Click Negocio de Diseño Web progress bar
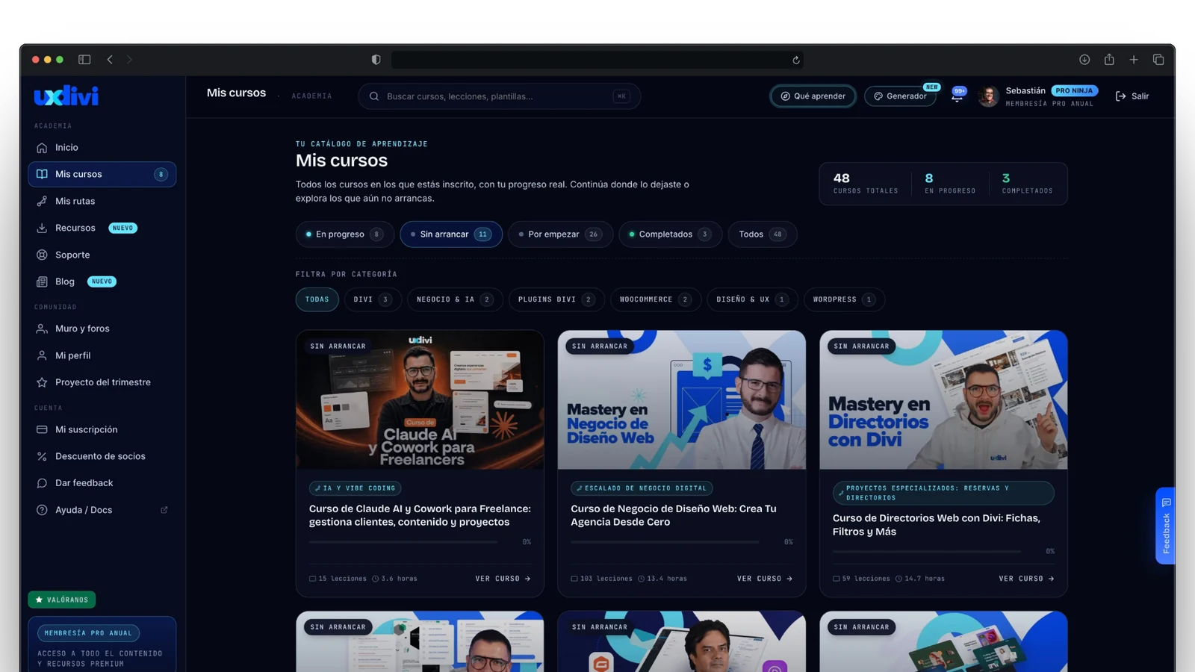The image size is (1195, 672). [x=665, y=542]
